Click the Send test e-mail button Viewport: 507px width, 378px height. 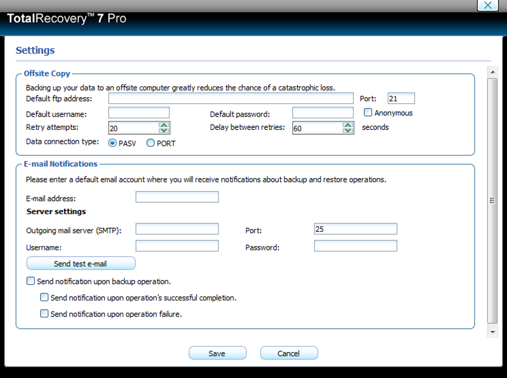(x=81, y=263)
